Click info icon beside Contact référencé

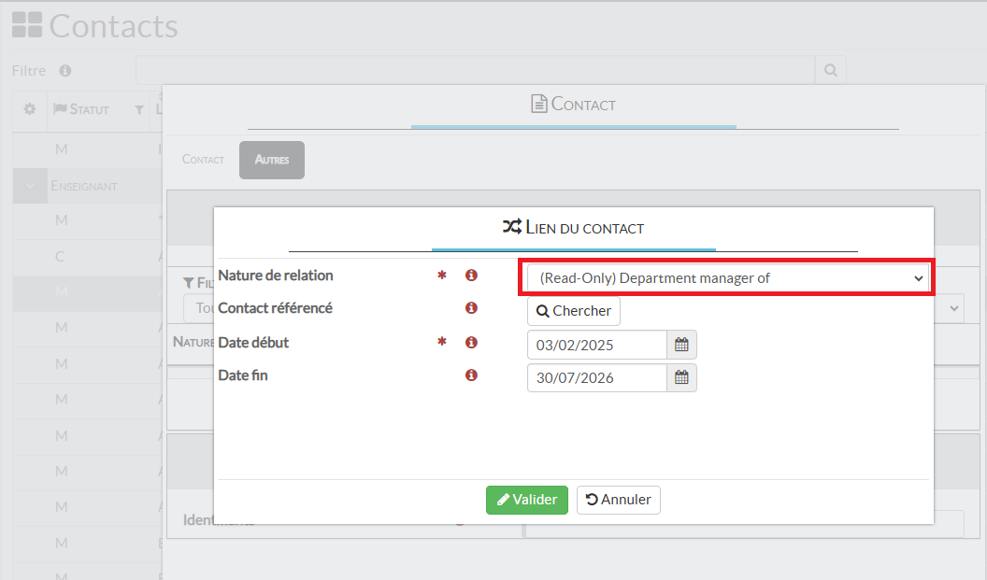471,308
